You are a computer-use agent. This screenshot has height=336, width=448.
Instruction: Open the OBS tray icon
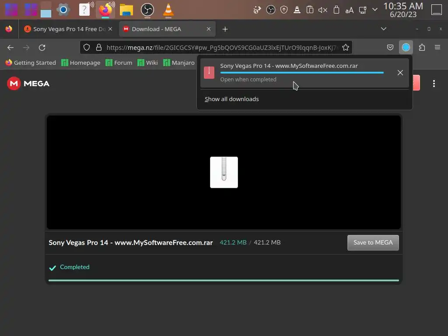pos(270,10)
